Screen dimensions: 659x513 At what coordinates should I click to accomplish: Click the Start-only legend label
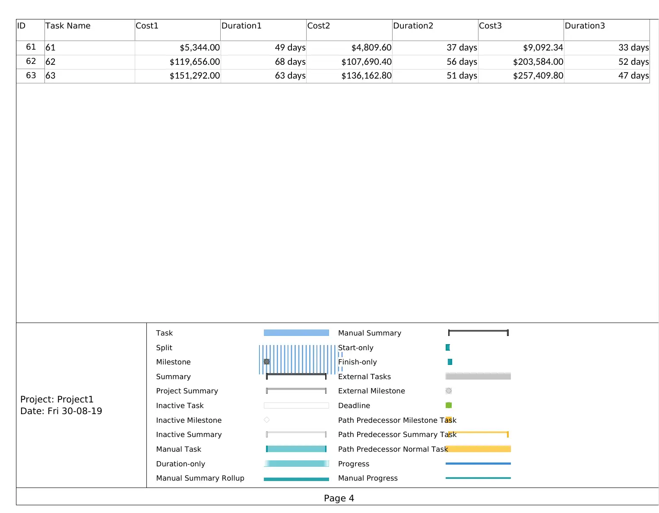356,348
